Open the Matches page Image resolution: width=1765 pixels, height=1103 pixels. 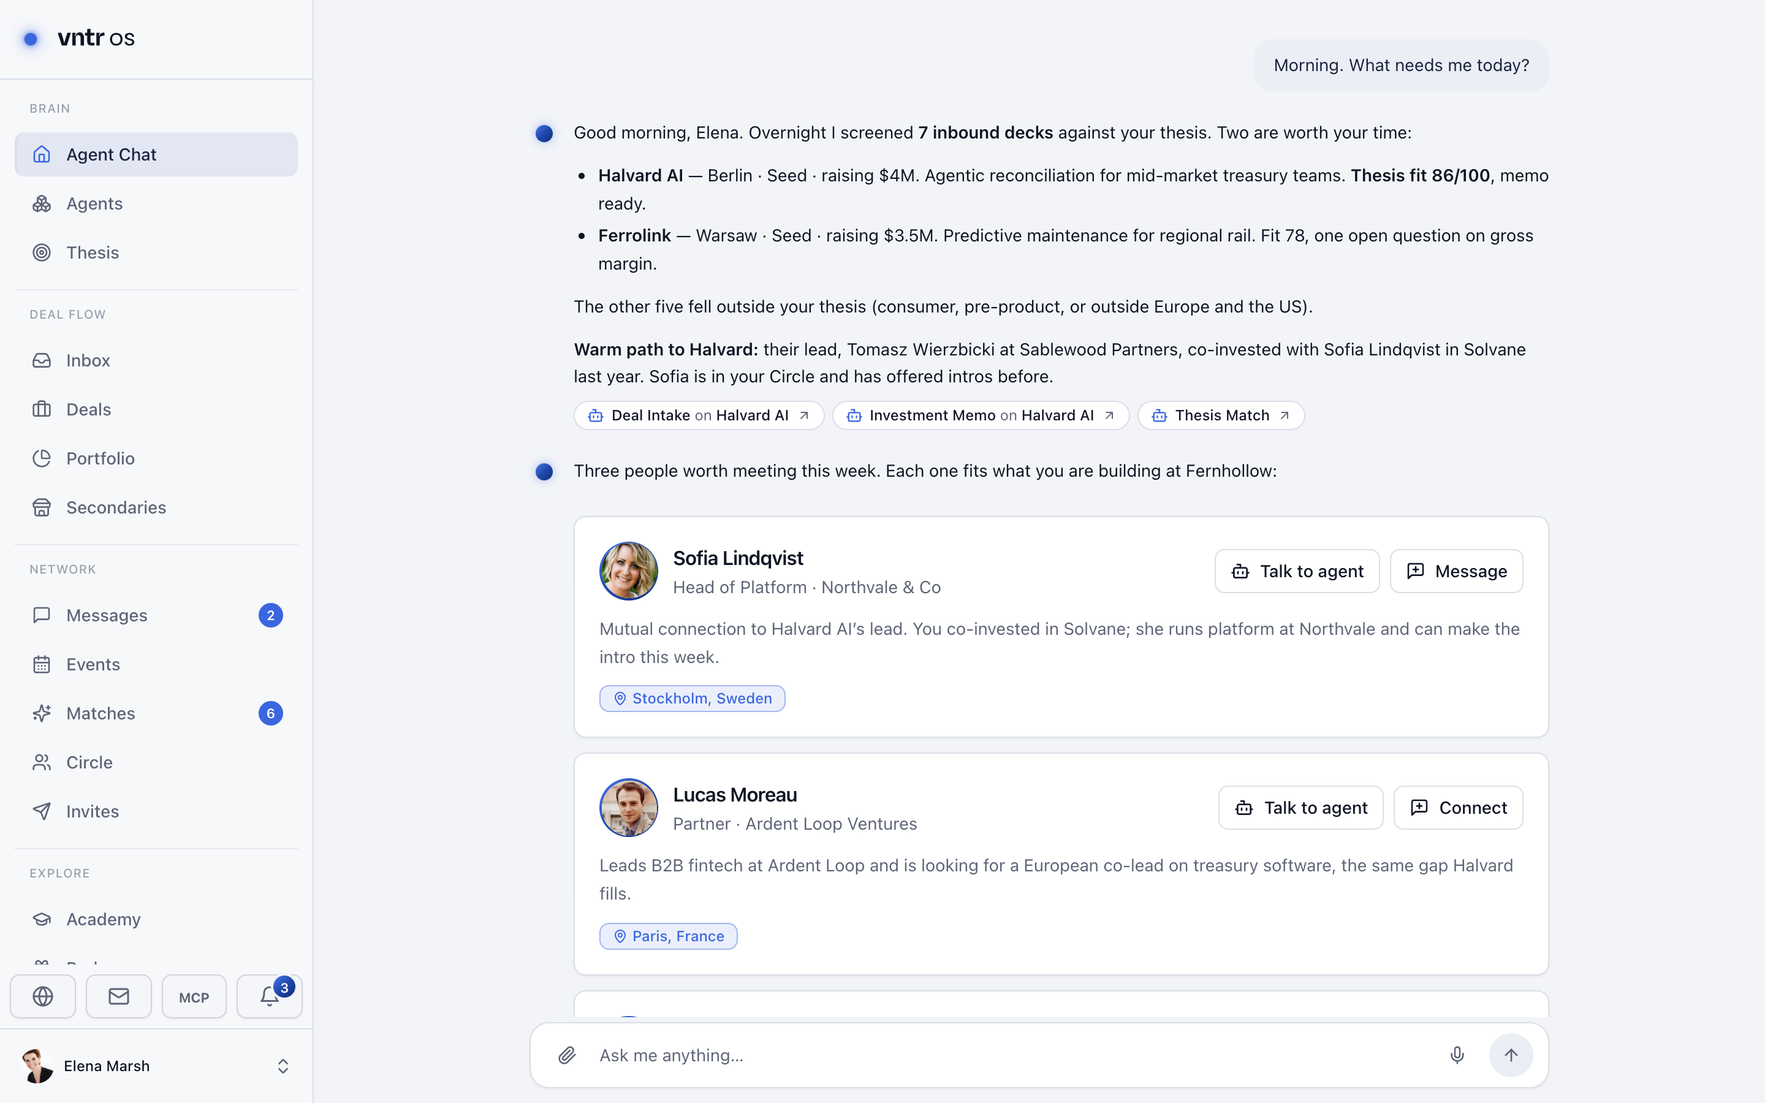tap(156, 713)
